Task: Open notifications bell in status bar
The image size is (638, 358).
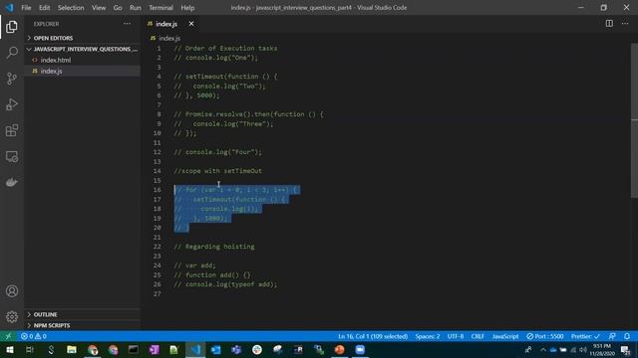Action: [x=627, y=336]
